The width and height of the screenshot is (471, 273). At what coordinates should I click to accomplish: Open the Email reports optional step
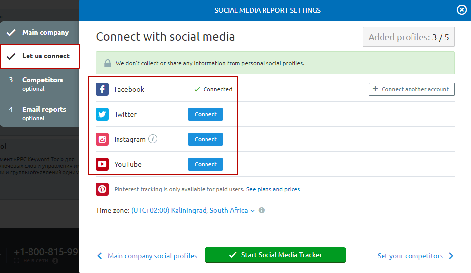39,113
